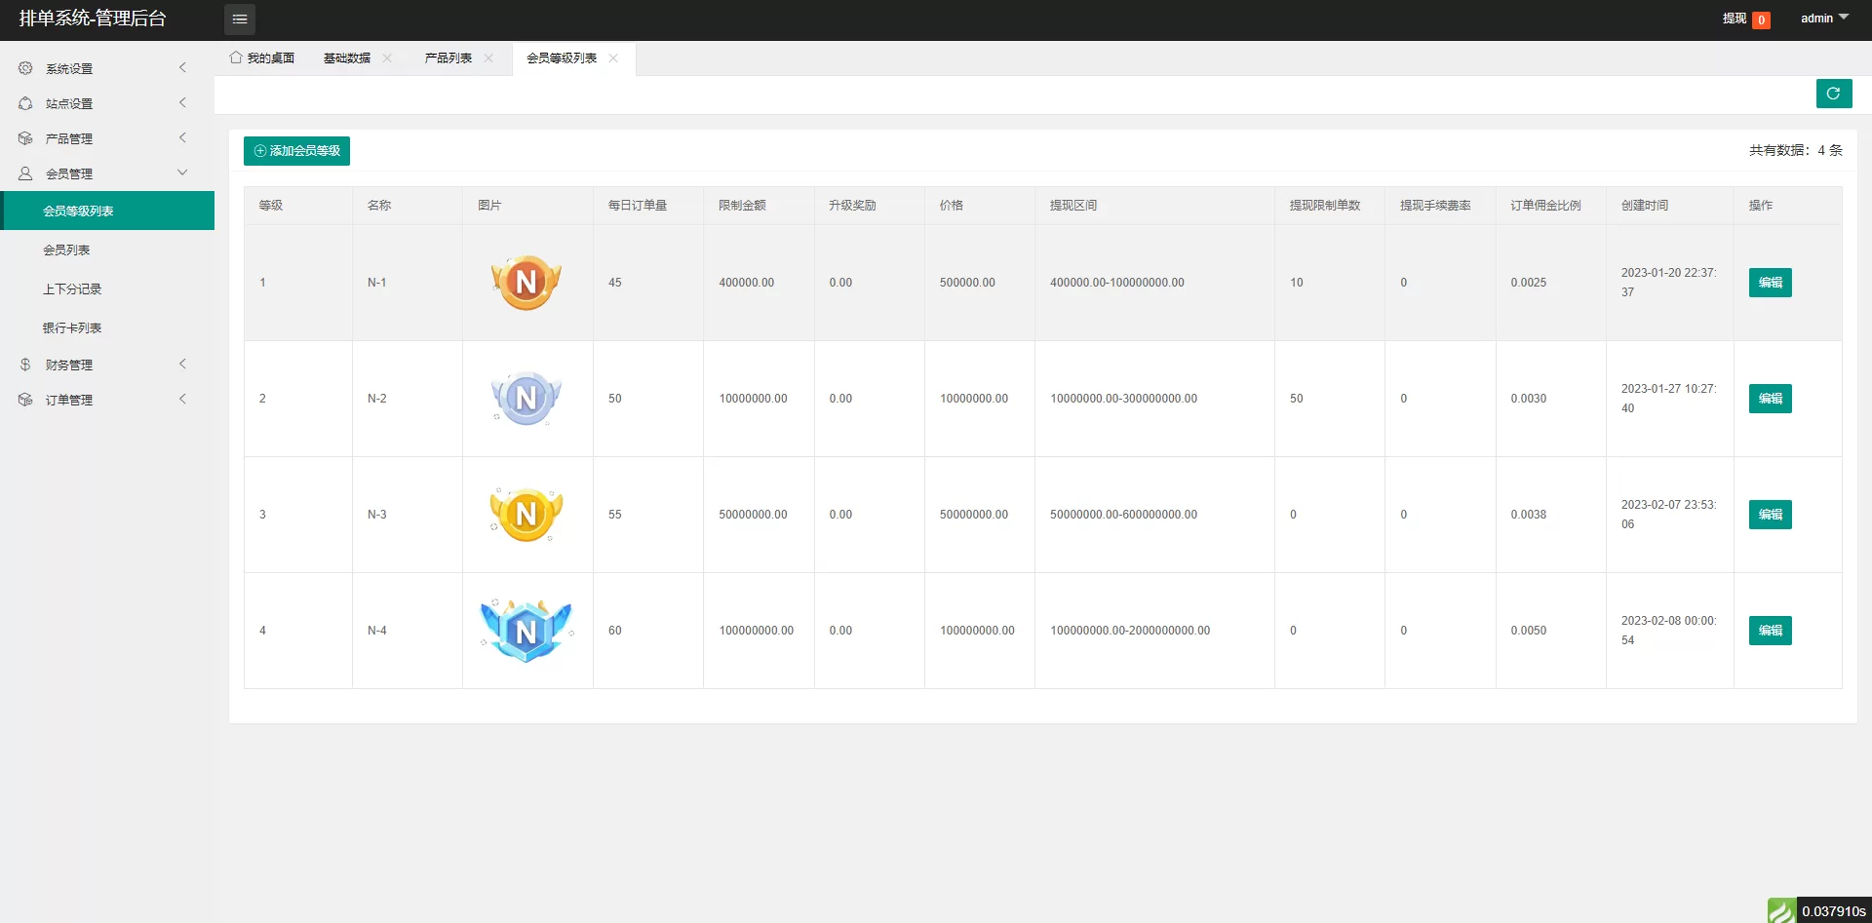Expand the 产品管理 sidebar menu
The width and height of the screenshot is (1872, 923).
click(x=102, y=138)
